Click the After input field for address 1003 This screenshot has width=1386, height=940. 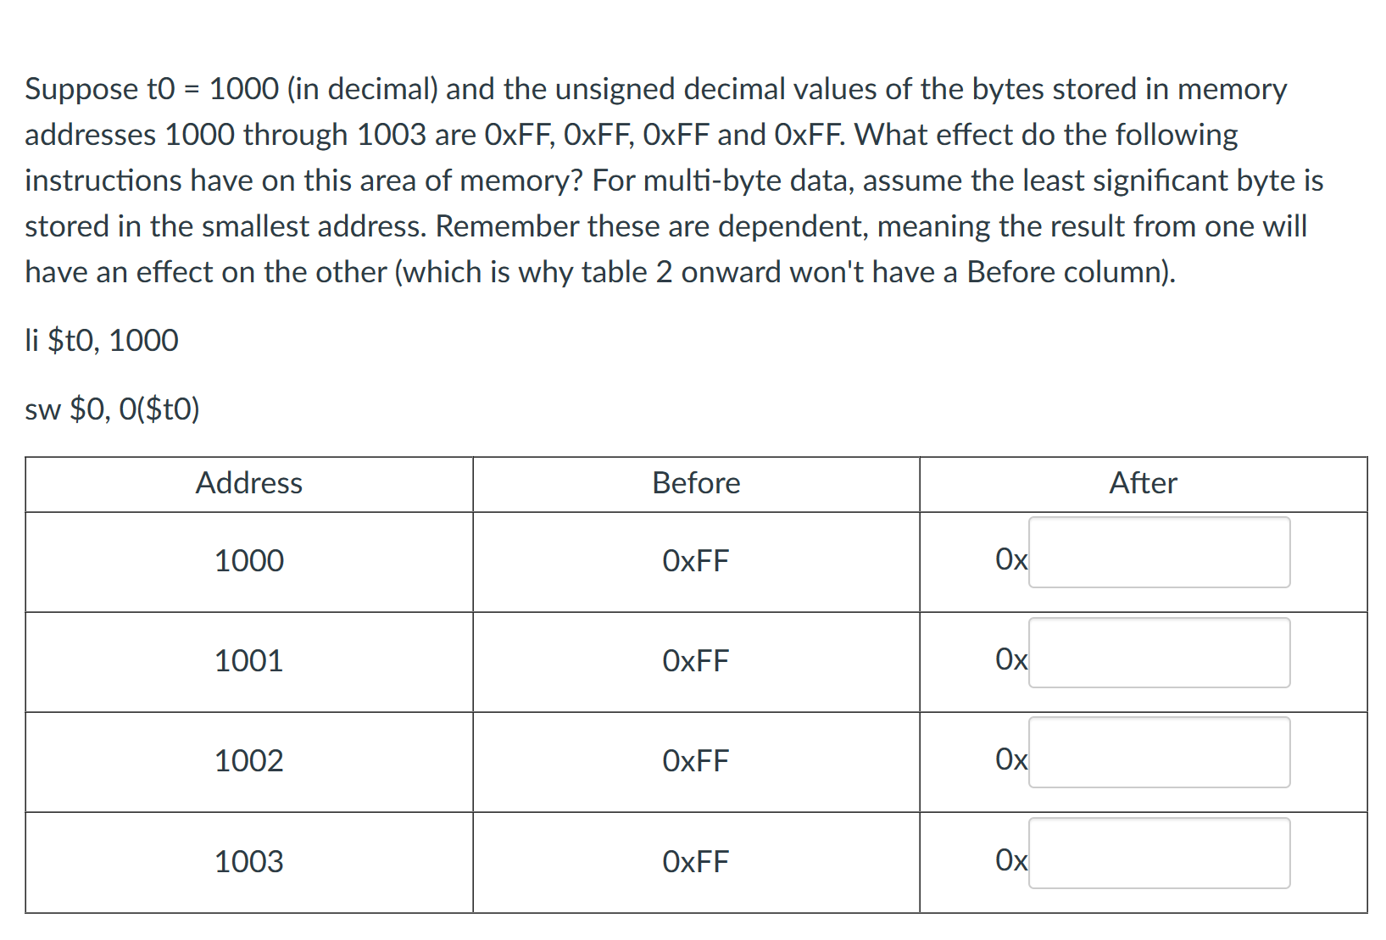pyautogui.click(x=1159, y=853)
